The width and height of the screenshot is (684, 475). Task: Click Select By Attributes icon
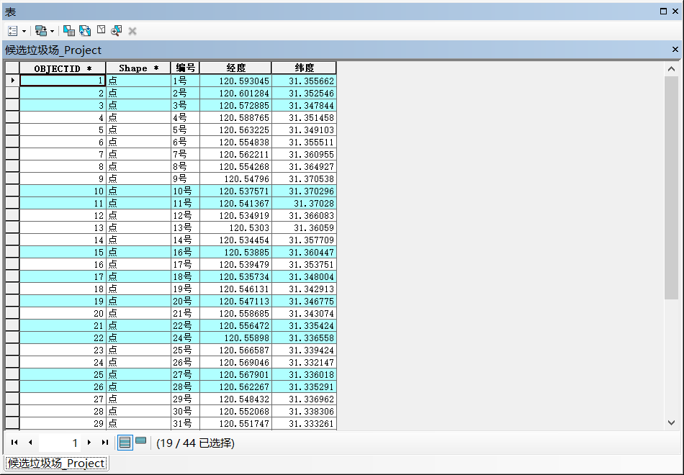point(69,30)
